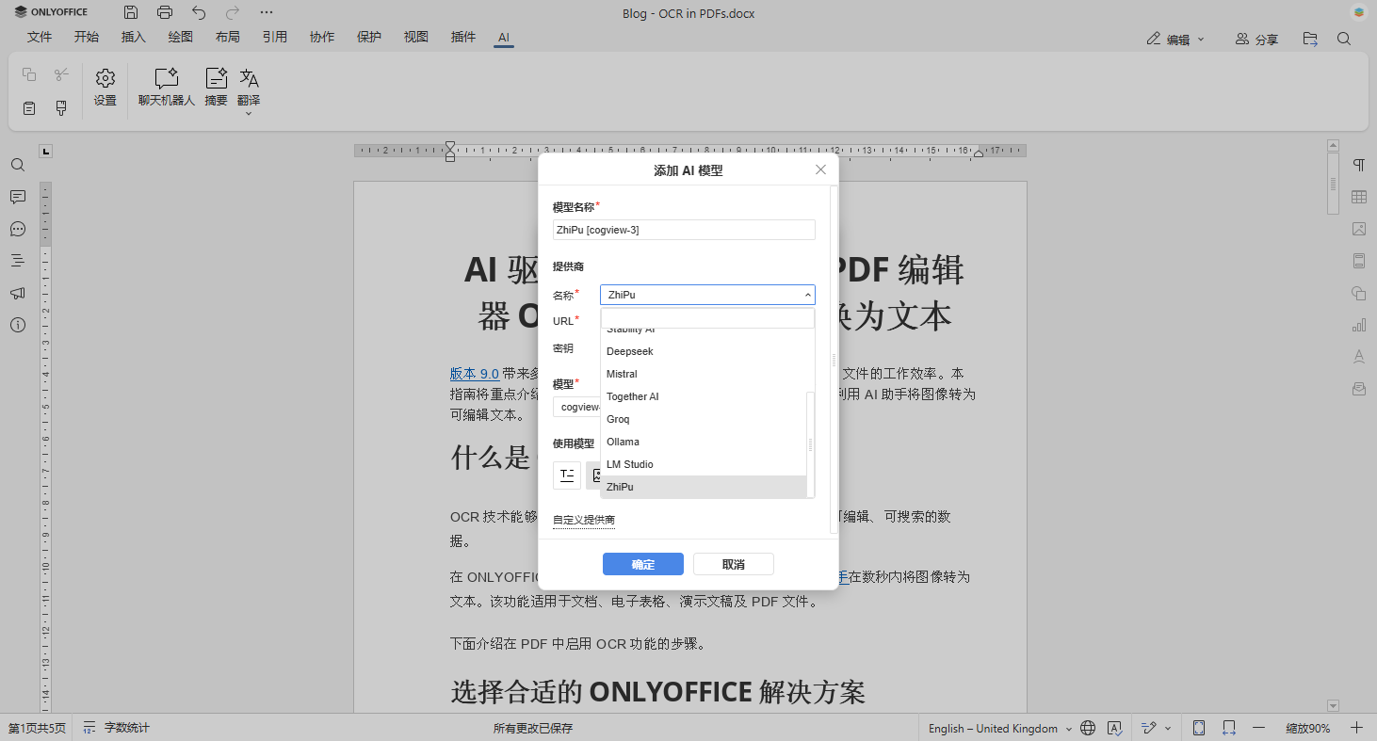Click the fit to page icon
The image size is (1377, 741).
click(x=1199, y=728)
